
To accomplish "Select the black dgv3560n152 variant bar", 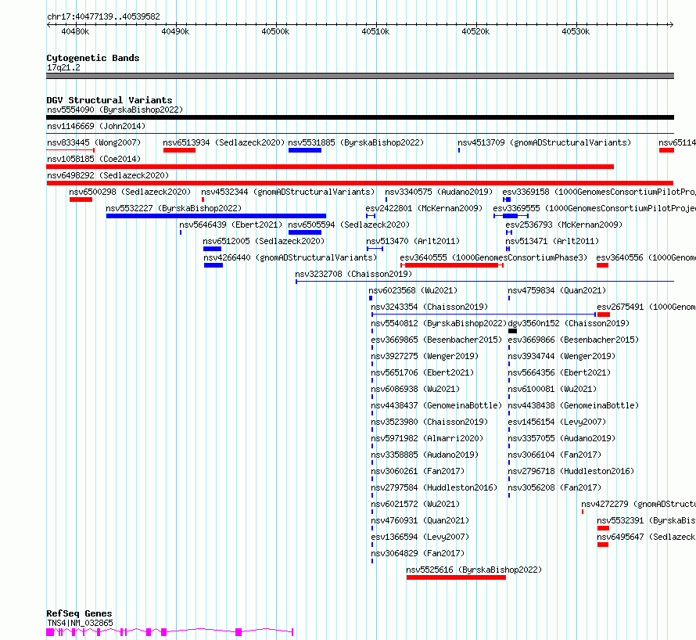I will pos(513,331).
